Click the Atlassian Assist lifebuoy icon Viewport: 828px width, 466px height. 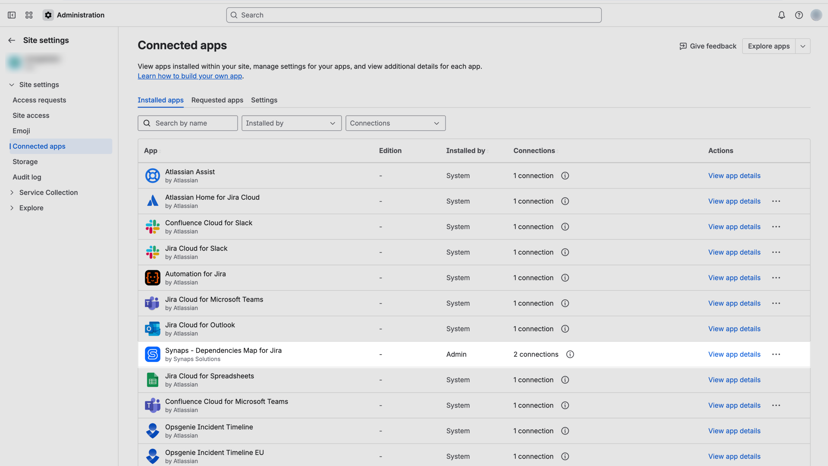point(152,176)
